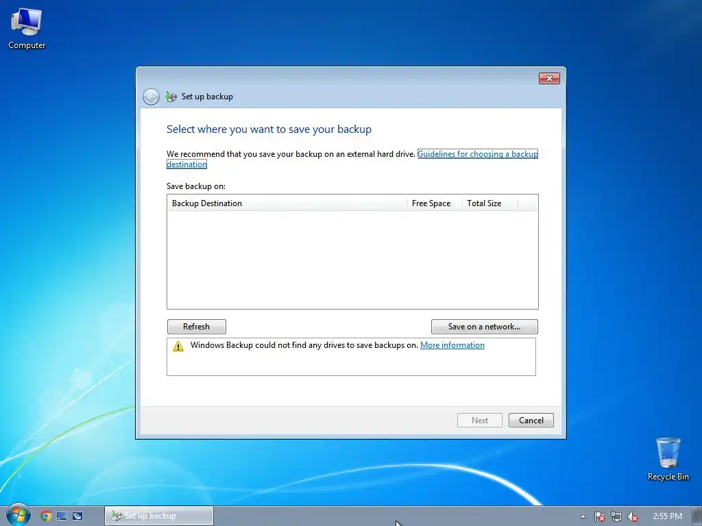This screenshot has width=702, height=526.
Task: Open the Computer desktop icon
Action: 27,29
